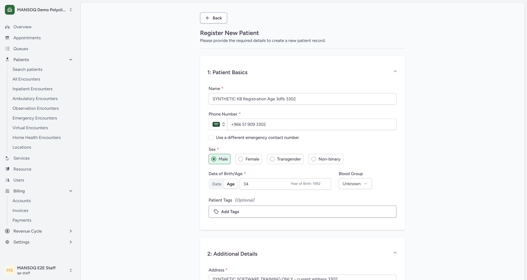Switch date of birth entry to Age
This screenshot has height=280, width=527.
[x=231, y=184]
